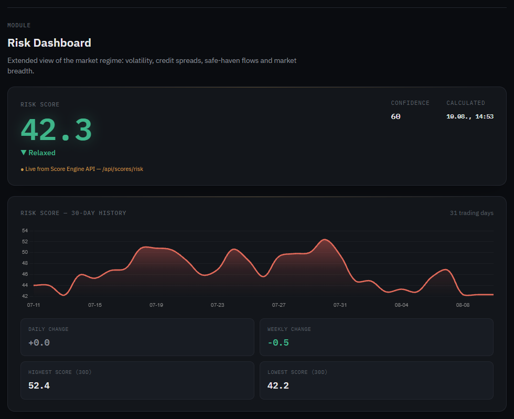Screen dimensions: 514x419
Task: Click the Risk Dashboard heading
Action: pos(49,43)
